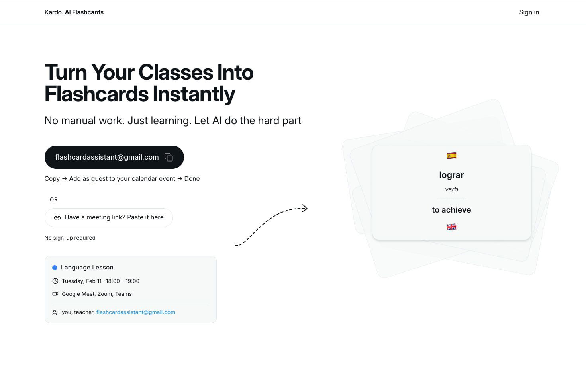This screenshot has height=373, width=586.
Task: Click the blue flashcardassistant email link
Action: [135, 312]
